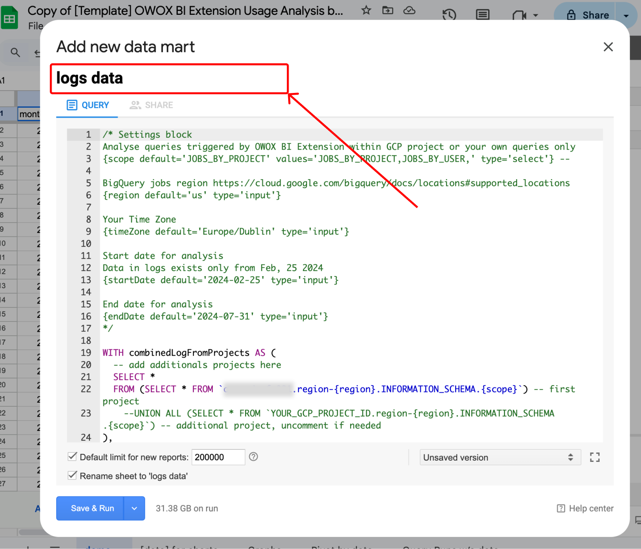Image resolution: width=641 pixels, height=549 pixels.
Task: Click line number 19 in the gutter
Action: [x=86, y=353]
